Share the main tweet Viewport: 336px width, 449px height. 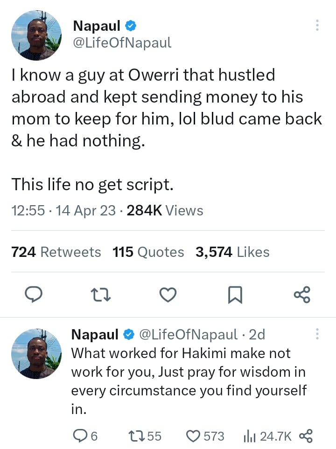point(302,295)
